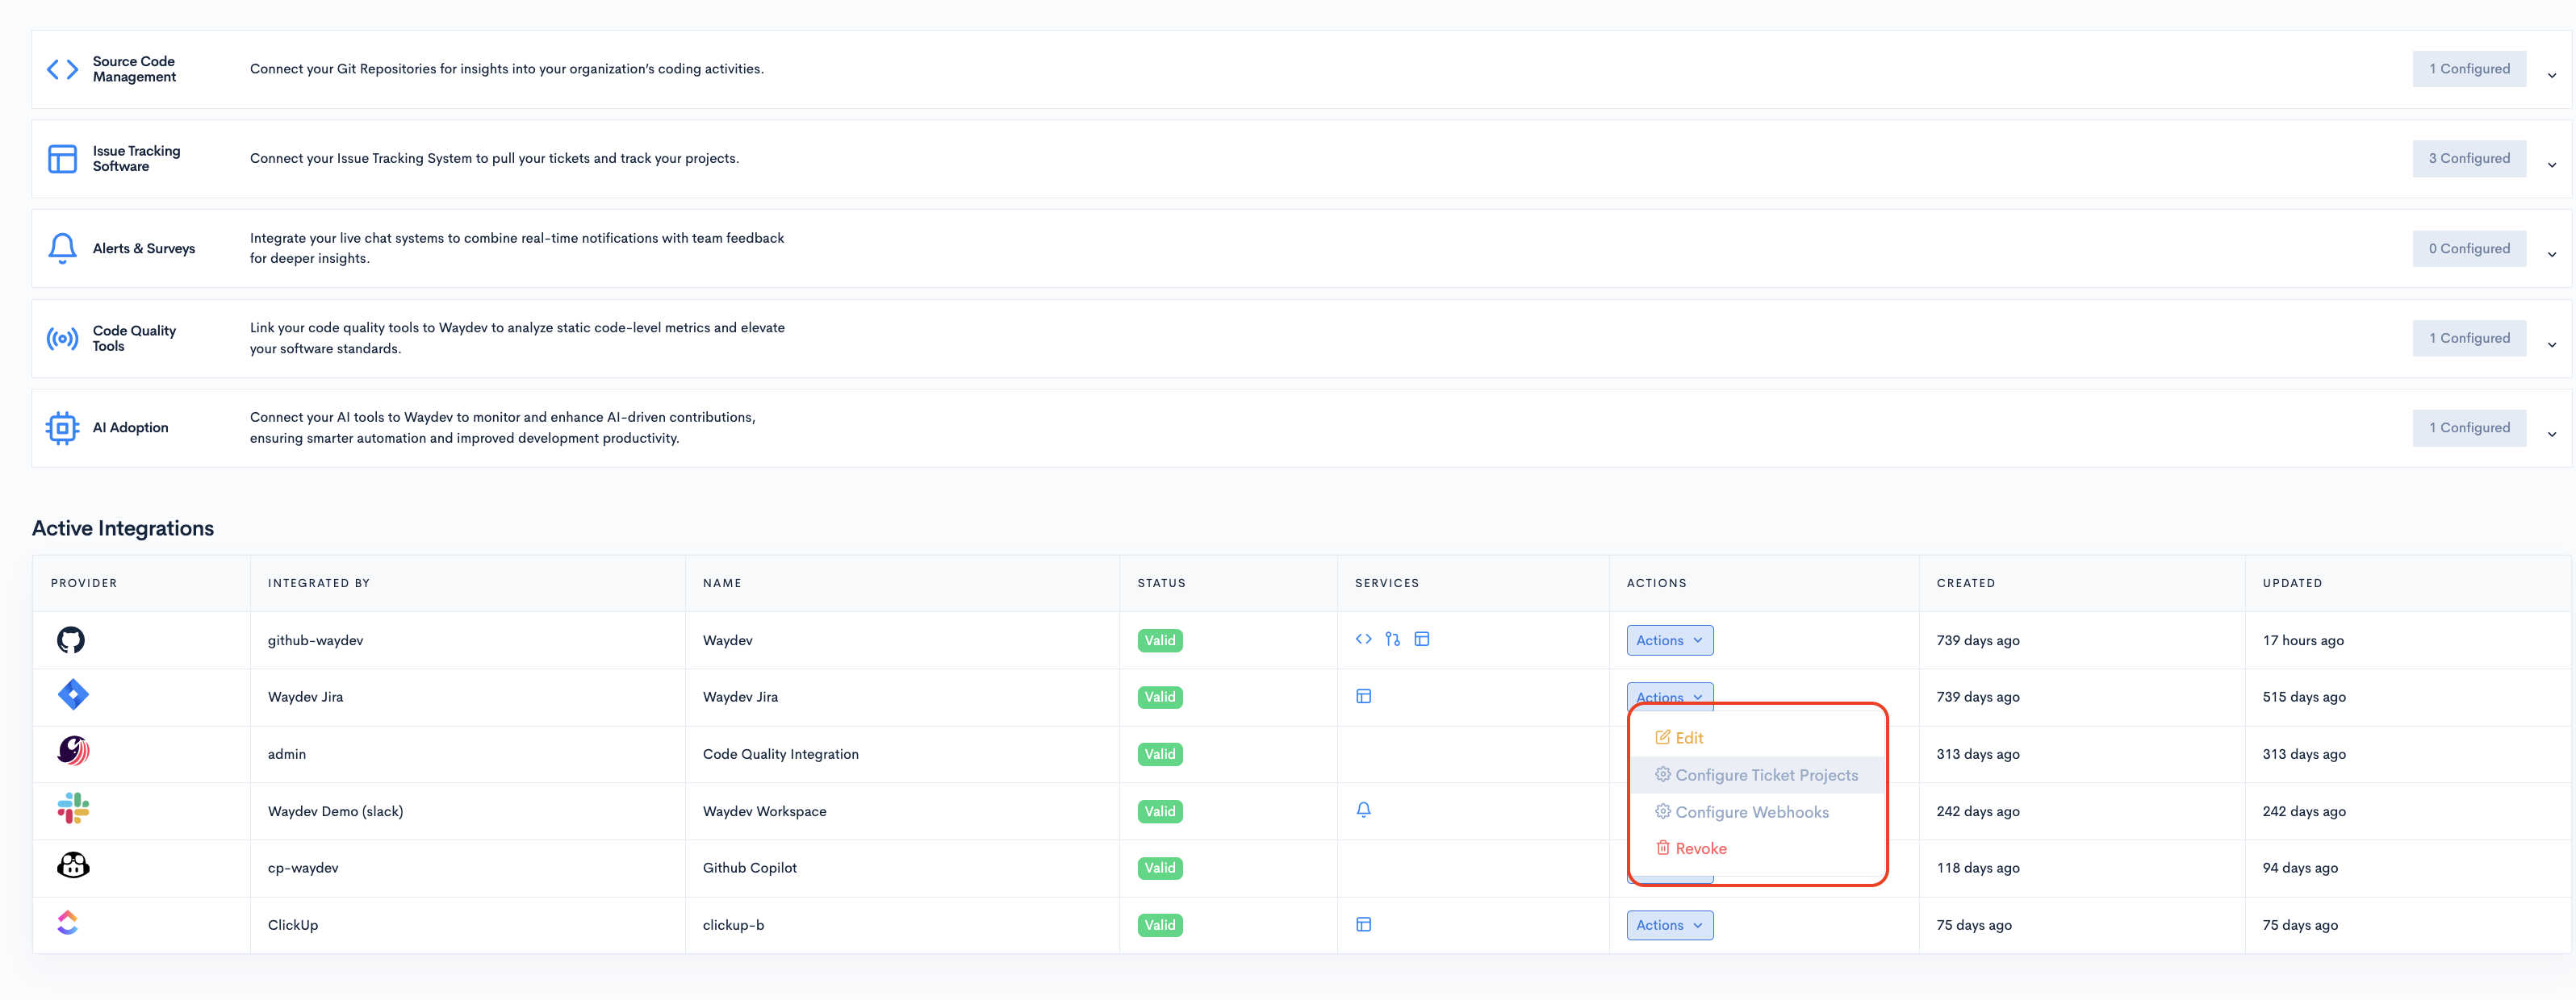This screenshot has height=1000, width=2576.
Task: Select Configure Ticket Projects menu item
Action: pos(1756,775)
